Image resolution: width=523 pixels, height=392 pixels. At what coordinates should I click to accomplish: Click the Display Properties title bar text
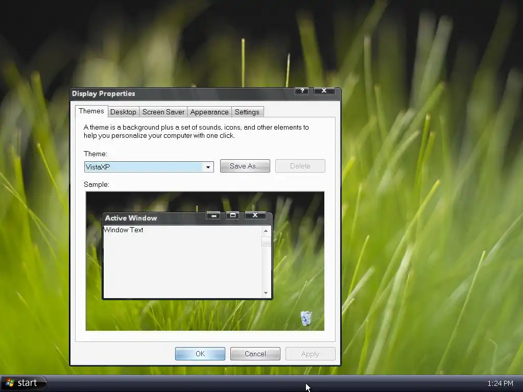(x=103, y=94)
